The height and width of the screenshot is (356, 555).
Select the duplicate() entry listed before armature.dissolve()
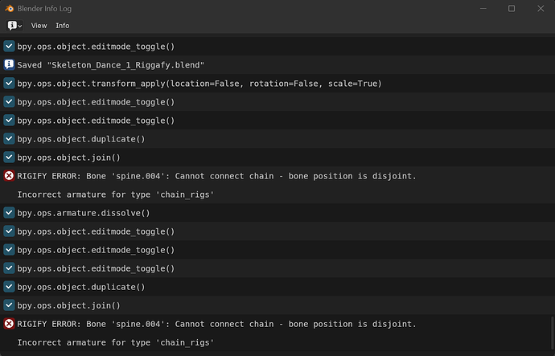[x=81, y=139]
